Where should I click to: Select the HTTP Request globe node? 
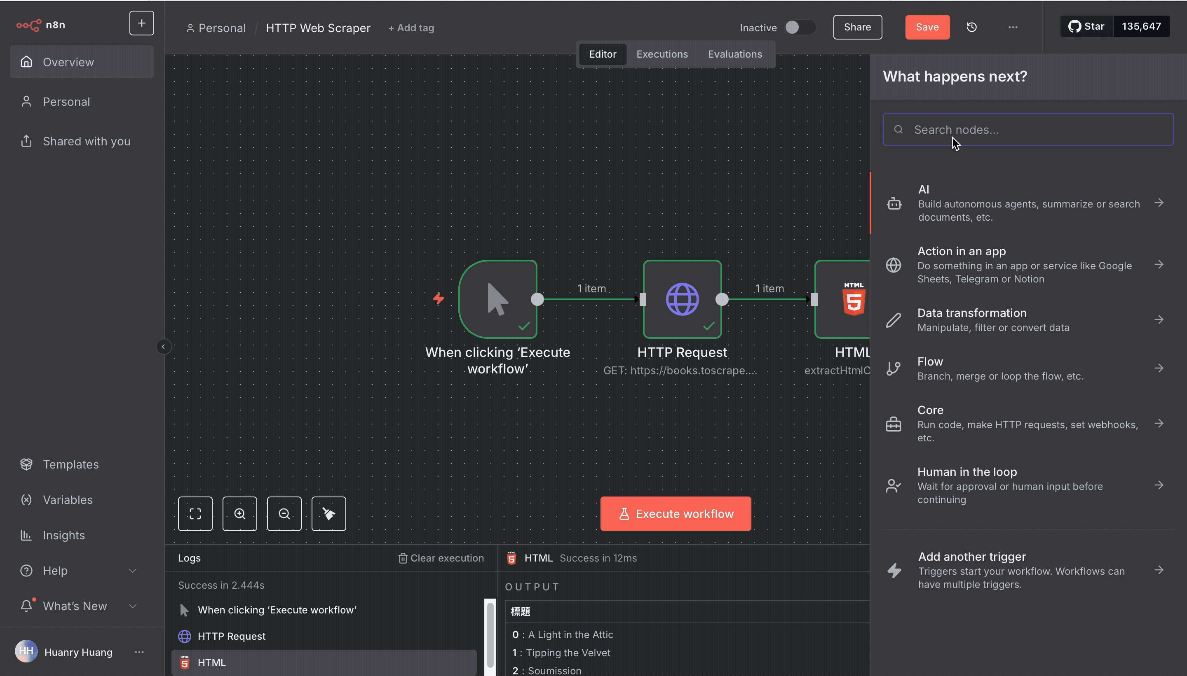tap(682, 299)
